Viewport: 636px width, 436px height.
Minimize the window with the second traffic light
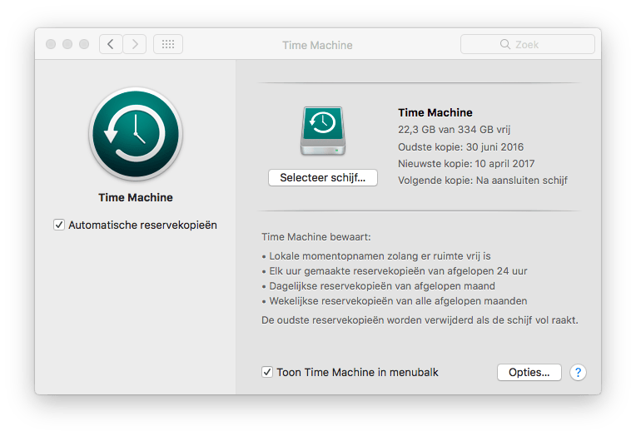coord(67,44)
